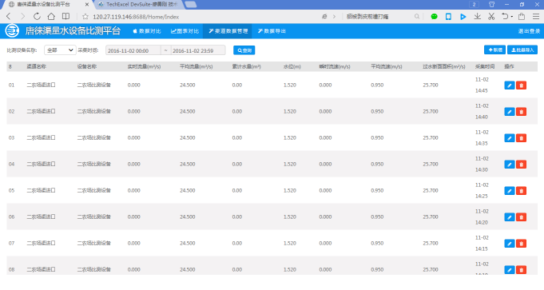Screen dimensions: 544x290
Task: Click row 05 cross-section value 25.700
Action: 431,190
